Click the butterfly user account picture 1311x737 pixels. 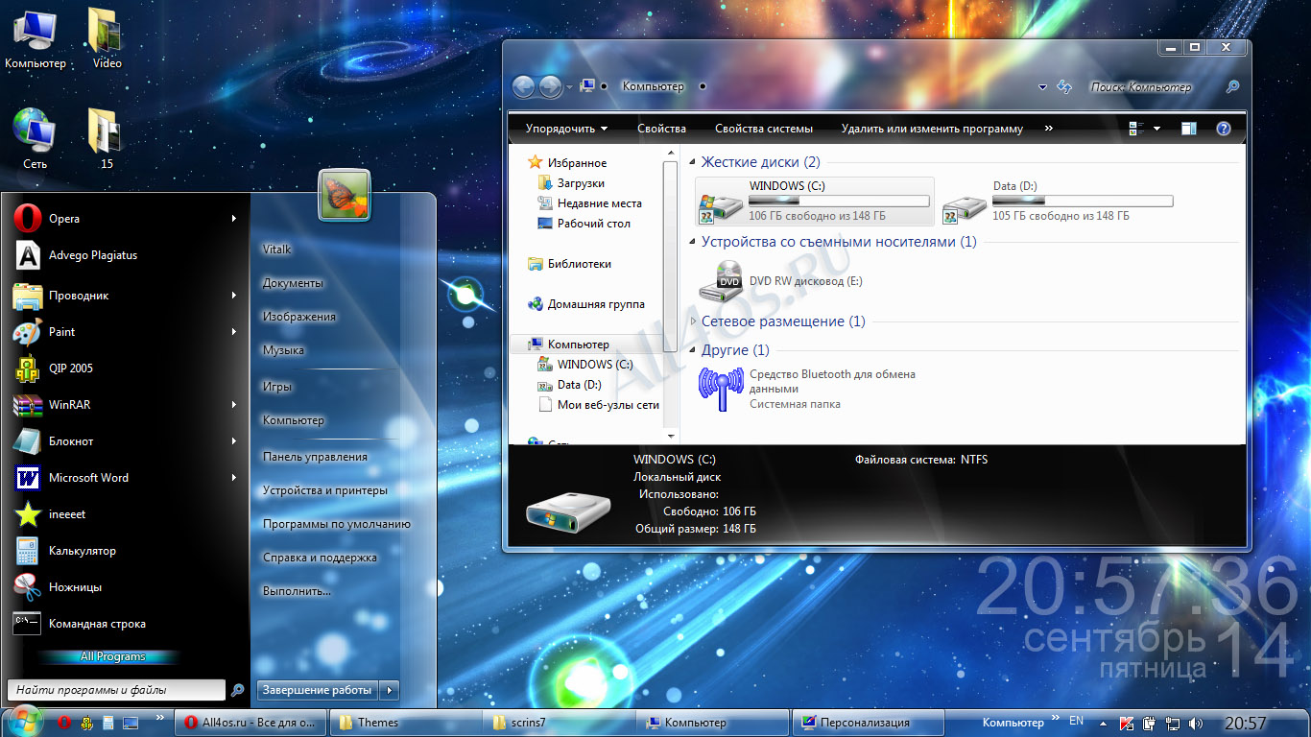[x=345, y=195]
